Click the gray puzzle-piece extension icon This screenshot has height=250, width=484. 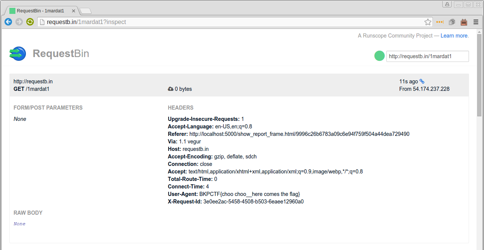click(x=452, y=22)
